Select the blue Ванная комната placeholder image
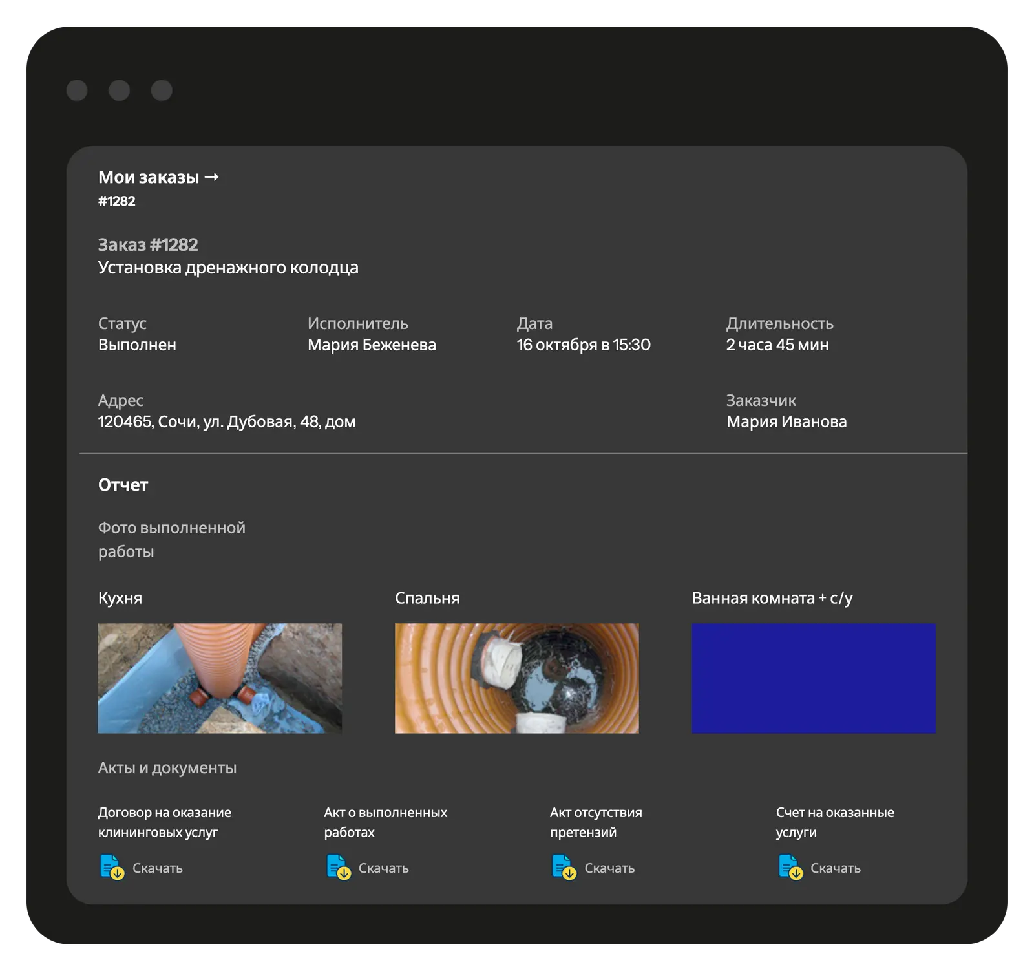Image resolution: width=1034 pixels, height=971 pixels. pyautogui.click(x=814, y=678)
